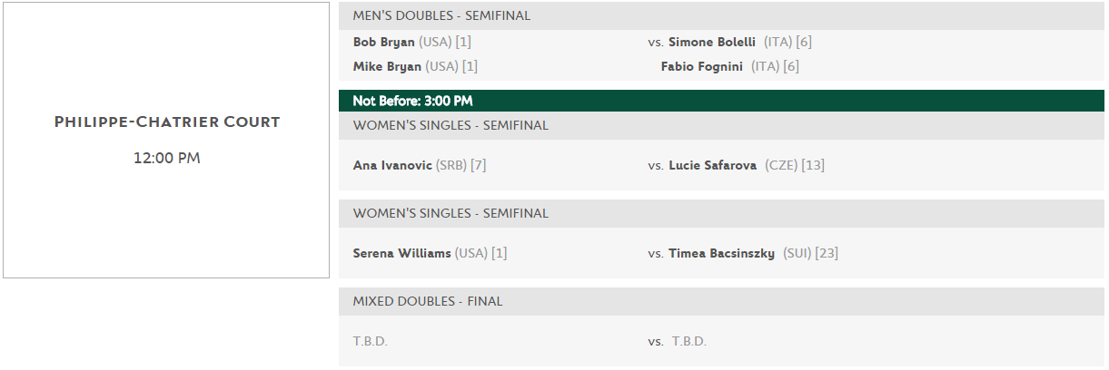The image size is (1109, 370).
Task: Select the Philippe-Chatrier Court panel title
Action: click(167, 122)
